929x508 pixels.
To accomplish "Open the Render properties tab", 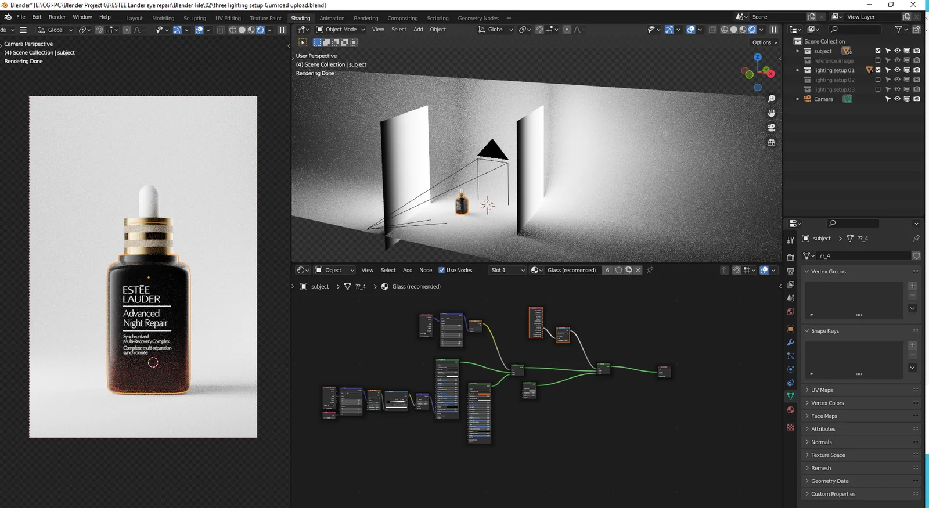I will point(790,257).
